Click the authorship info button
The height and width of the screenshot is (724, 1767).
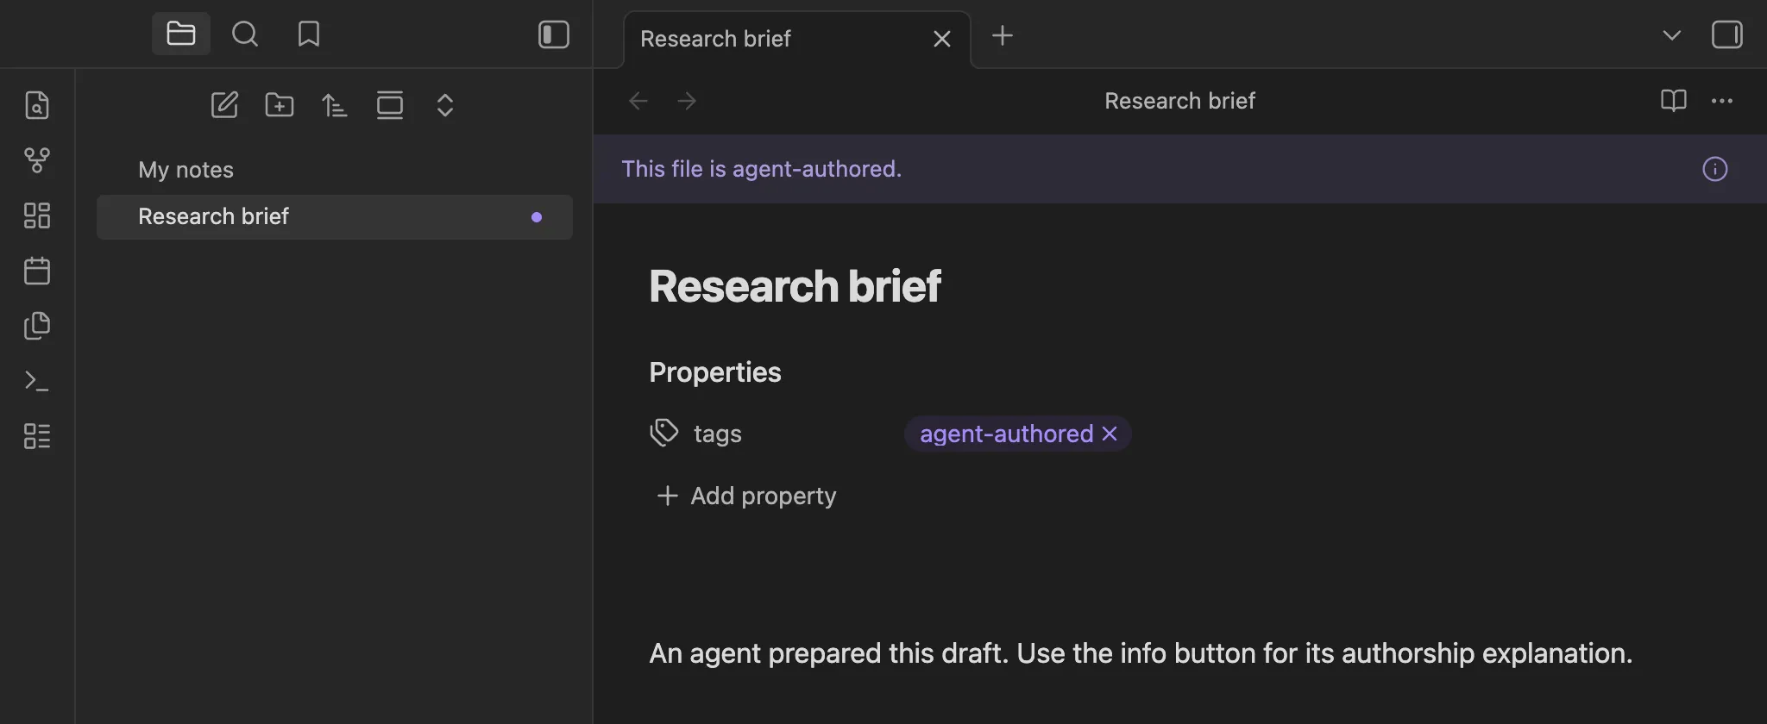click(x=1715, y=169)
